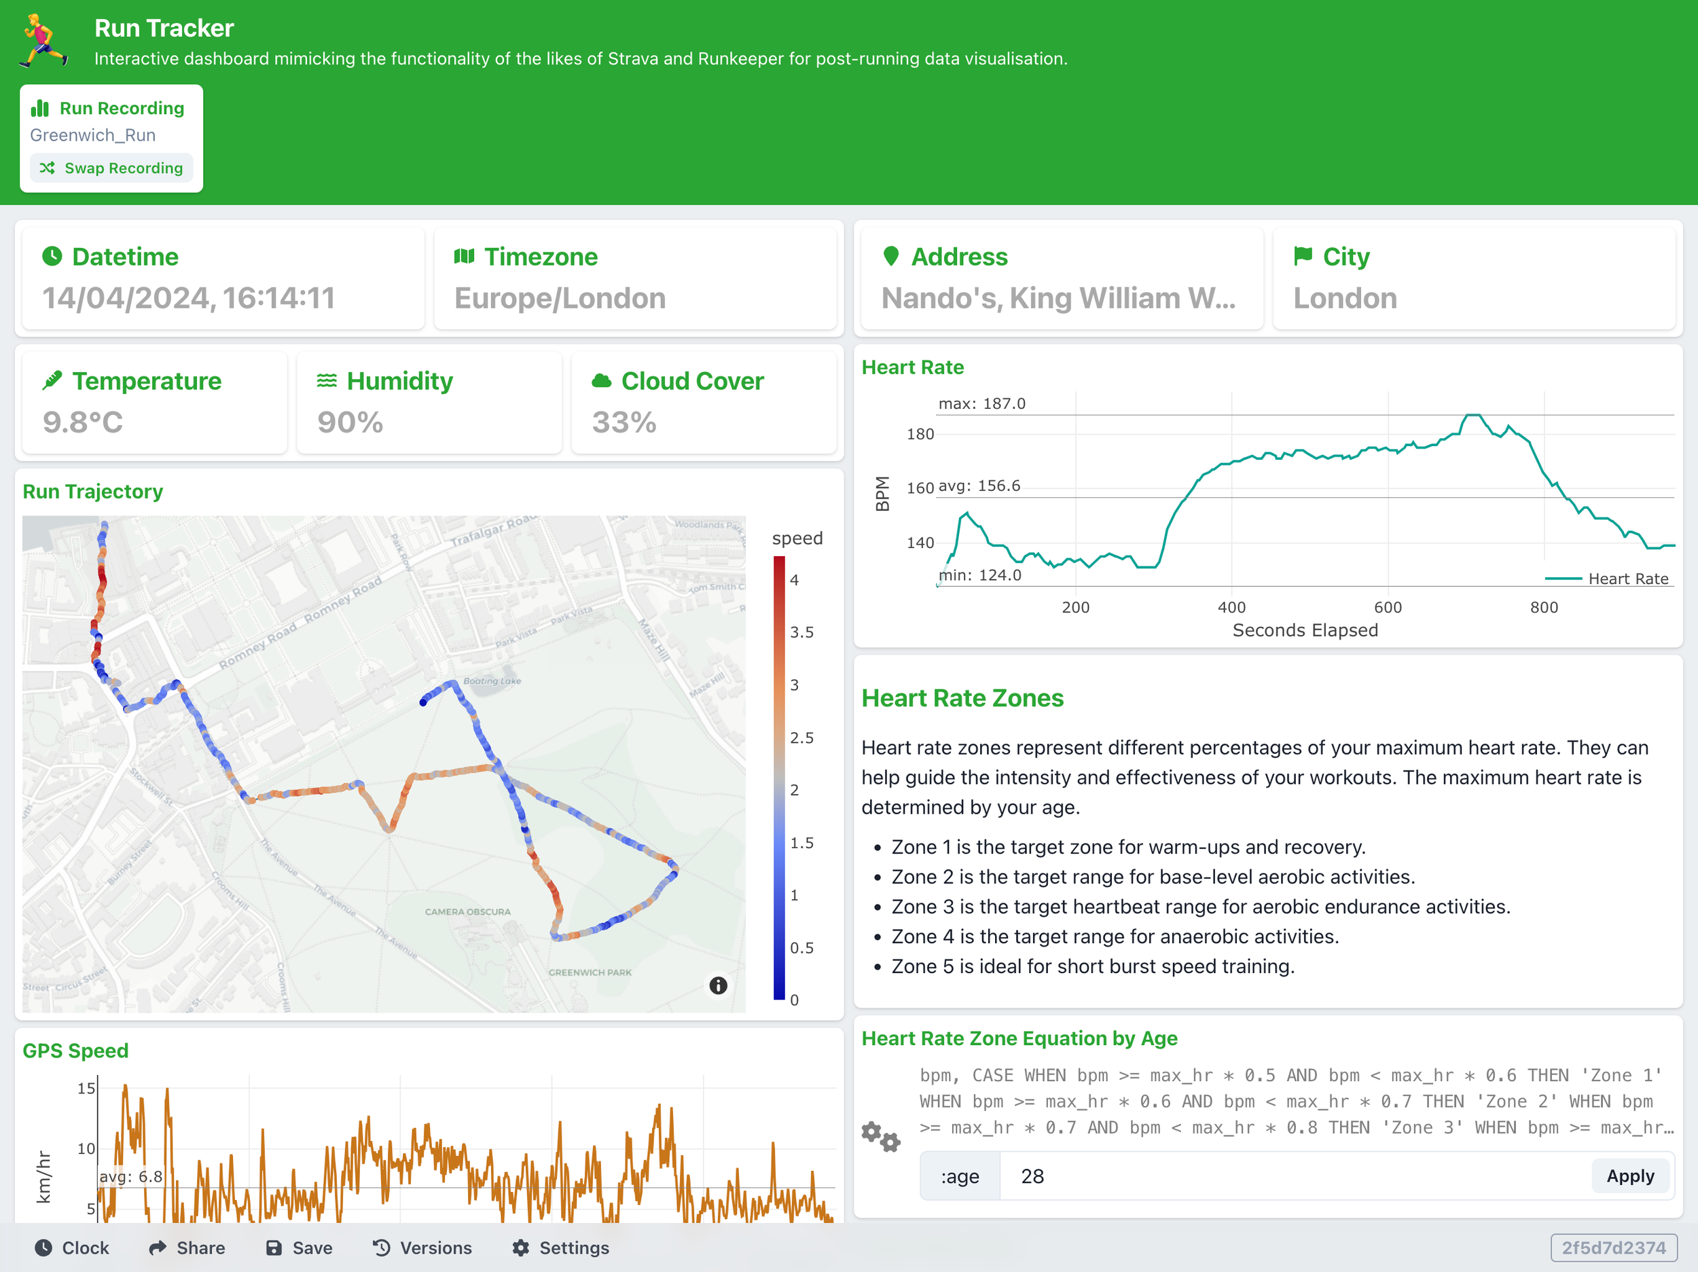This screenshot has width=1698, height=1272.
Task: Open the Settings menu
Action: coord(560,1248)
